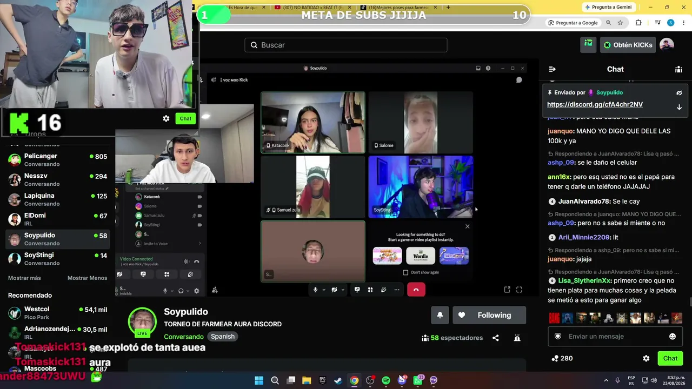Select Katacornk's video tile in Discord
This screenshot has height=389, width=692.
313,122
